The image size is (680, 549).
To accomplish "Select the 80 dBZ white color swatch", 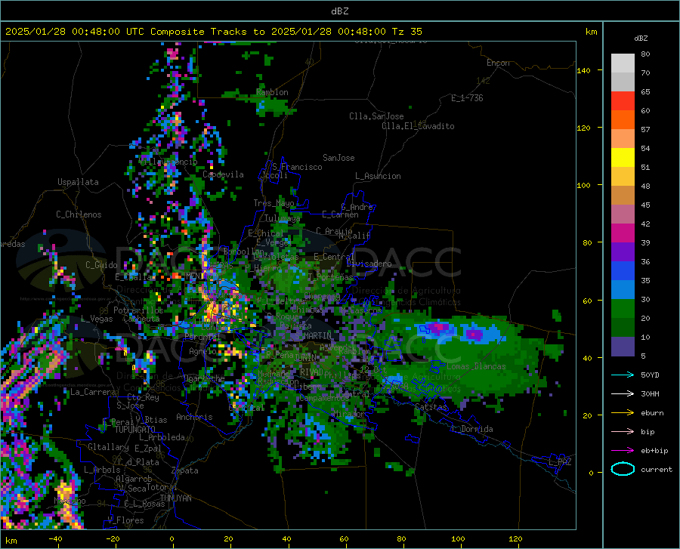I will (623, 63).
